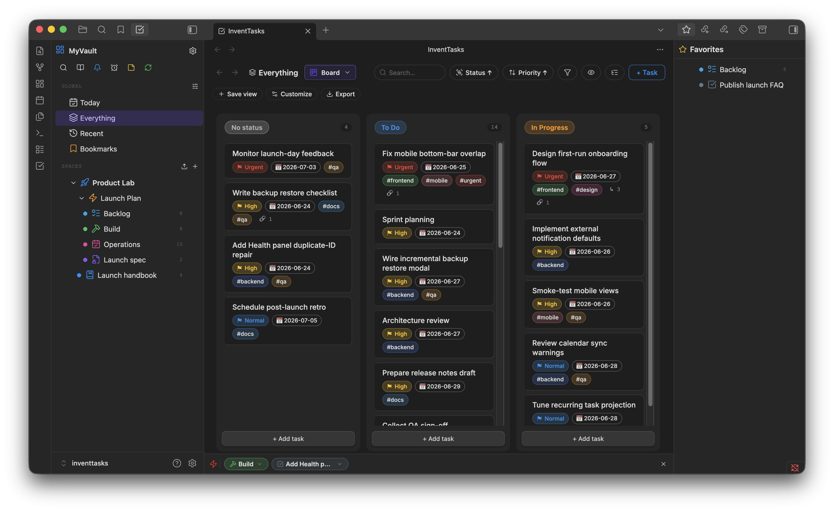The width and height of the screenshot is (834, 512).
Task: Click the In Progress status label pill
Action: tap(549, 127)
